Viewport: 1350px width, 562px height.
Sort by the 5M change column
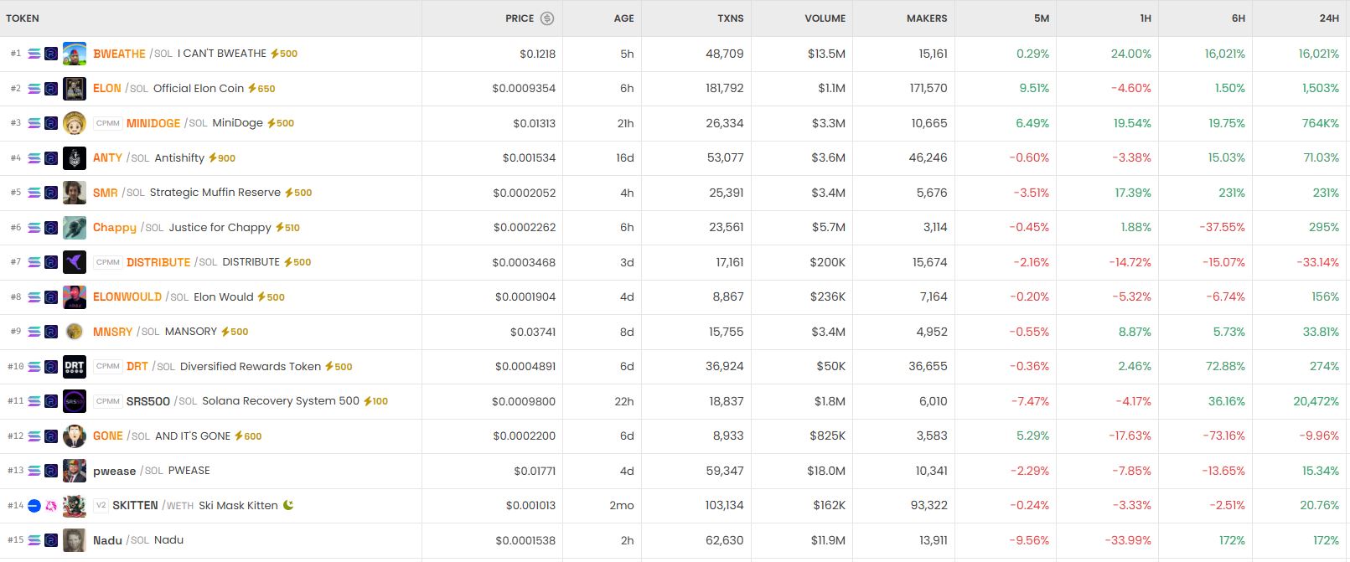coord(1042,18)
